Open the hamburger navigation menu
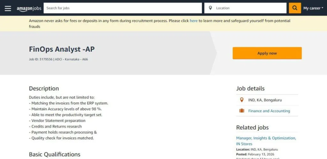 click(8, 8)
